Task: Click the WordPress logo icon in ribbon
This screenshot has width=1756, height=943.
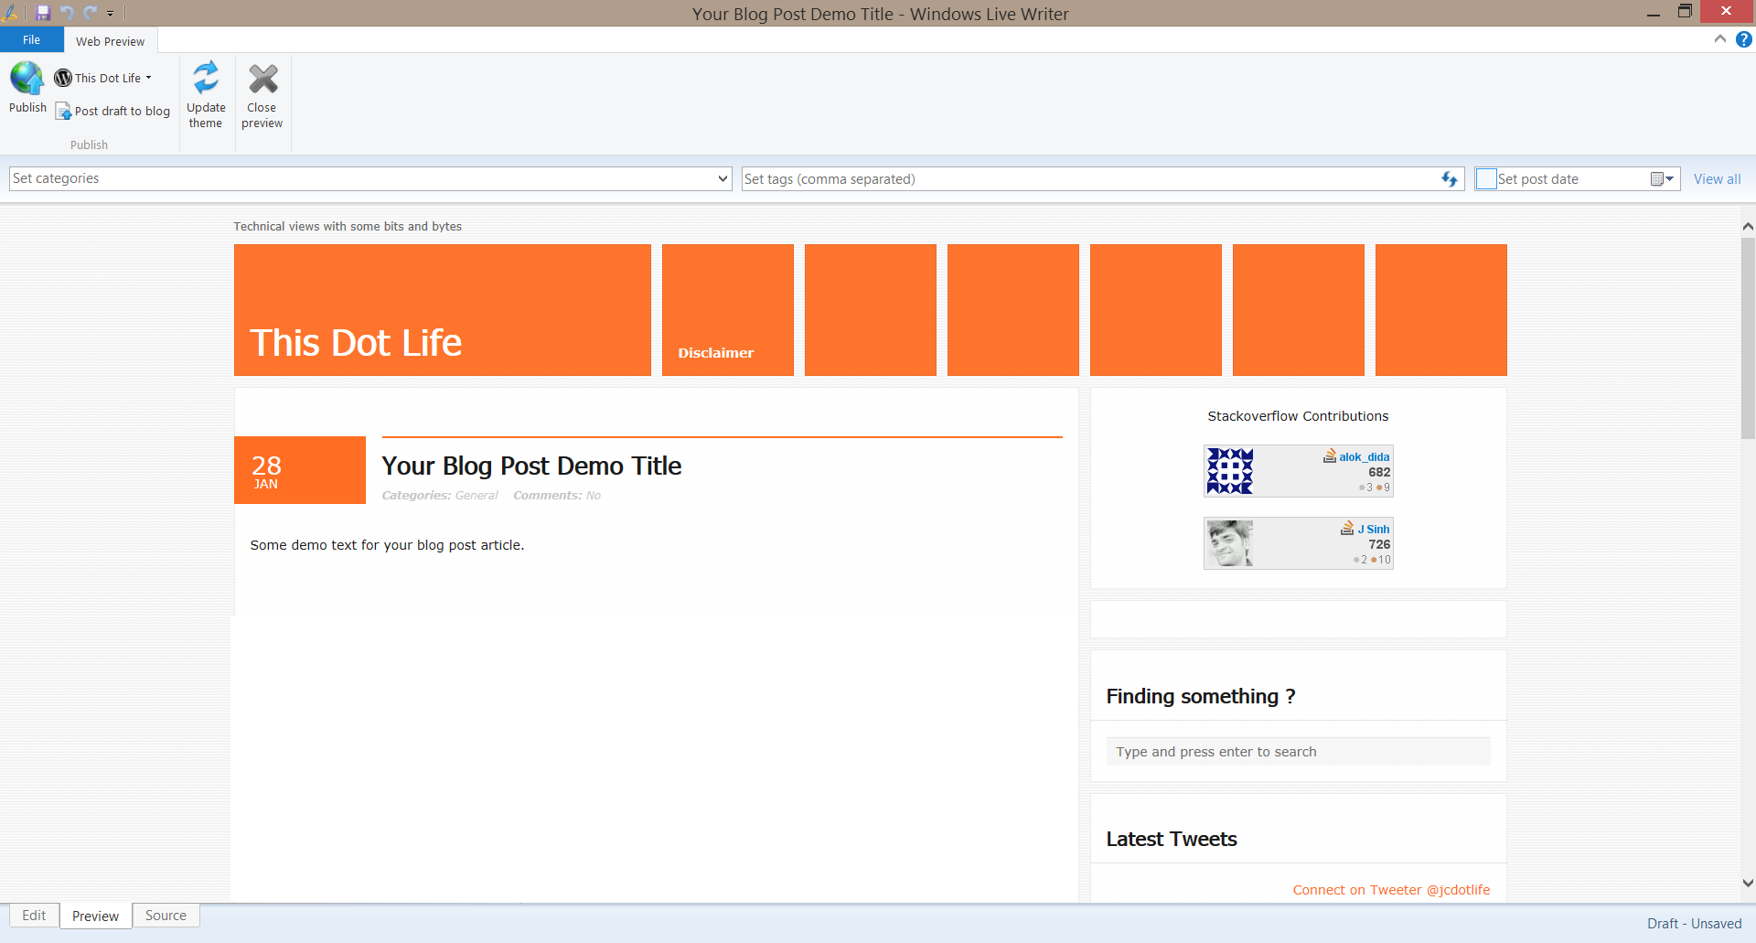Action: tap(63, 78)
